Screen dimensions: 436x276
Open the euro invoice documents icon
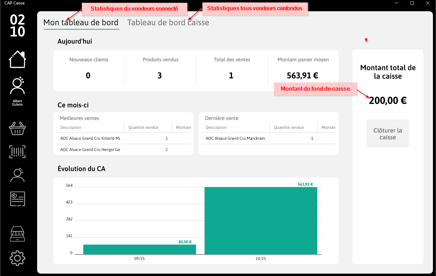[17, 199]
